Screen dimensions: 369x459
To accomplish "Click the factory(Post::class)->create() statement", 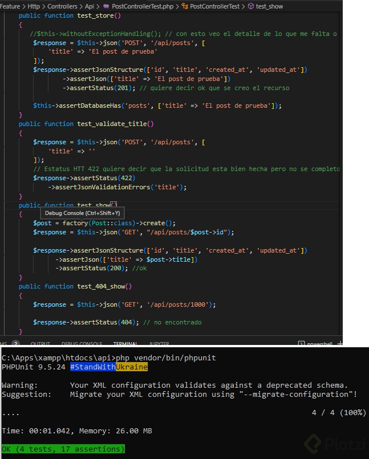I will pos(104,223).
